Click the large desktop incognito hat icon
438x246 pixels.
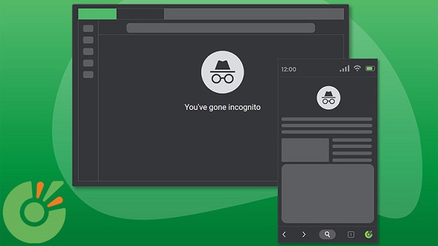(222, 72)
